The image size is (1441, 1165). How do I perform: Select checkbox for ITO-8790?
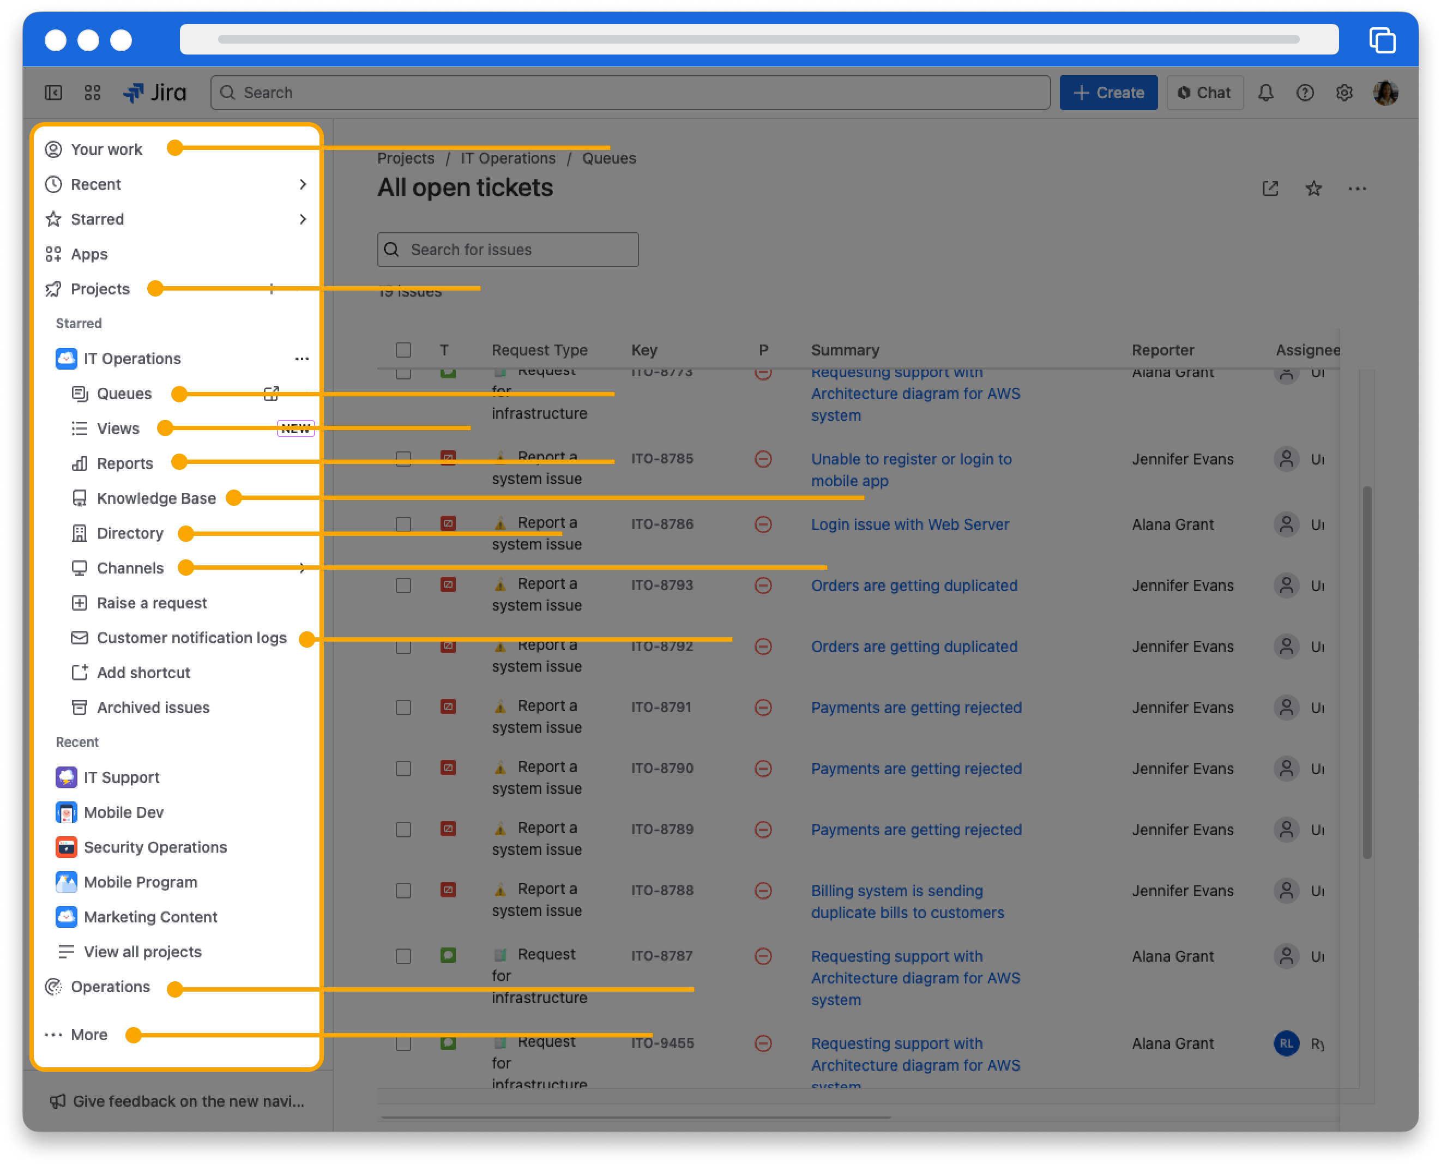point(403,768)
